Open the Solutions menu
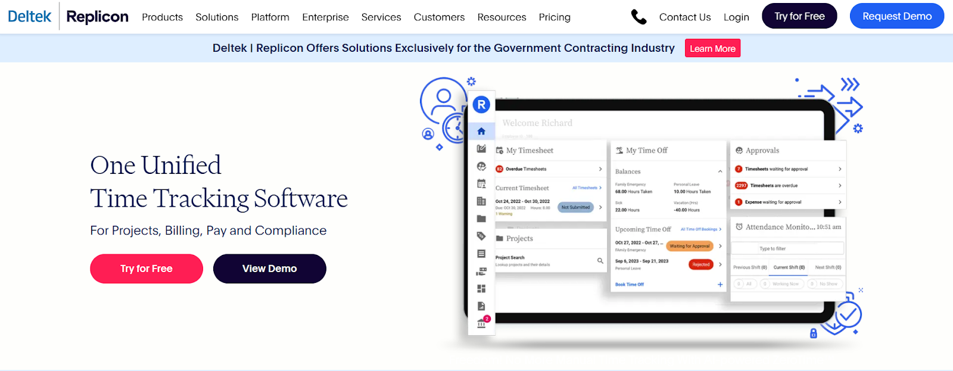953x371 pixels. pos(217,17)
